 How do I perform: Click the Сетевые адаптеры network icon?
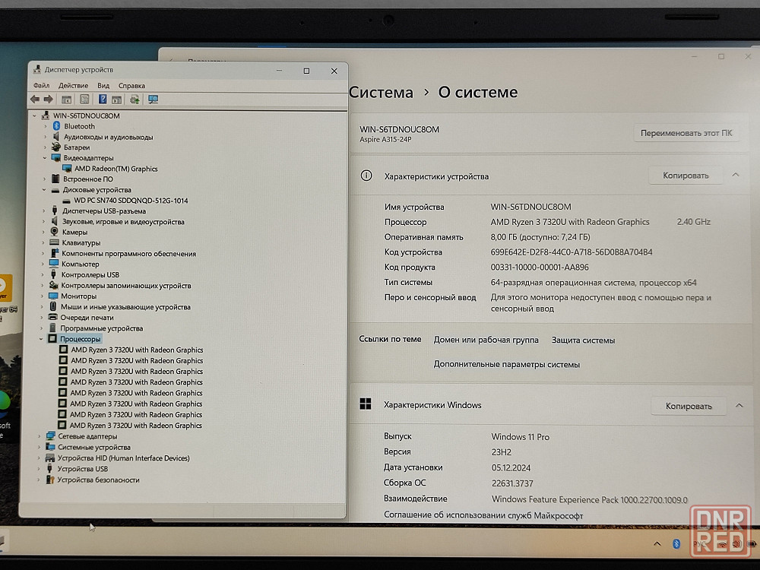[x=50, y=435]
